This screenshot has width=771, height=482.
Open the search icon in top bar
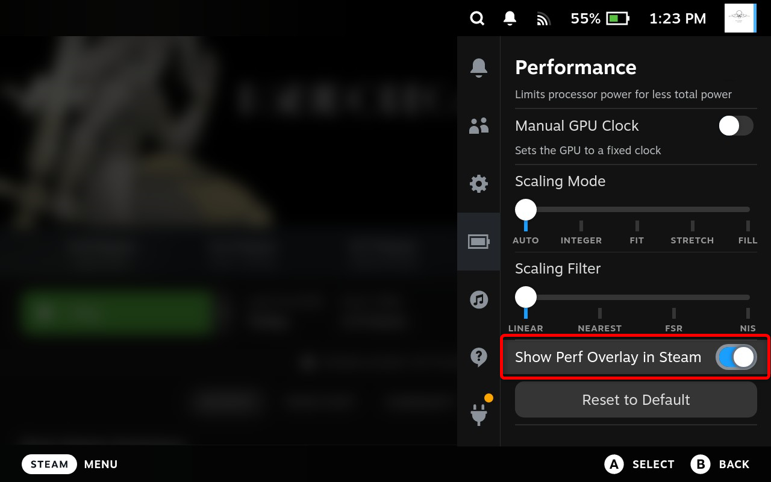click(x=477, y=19)
